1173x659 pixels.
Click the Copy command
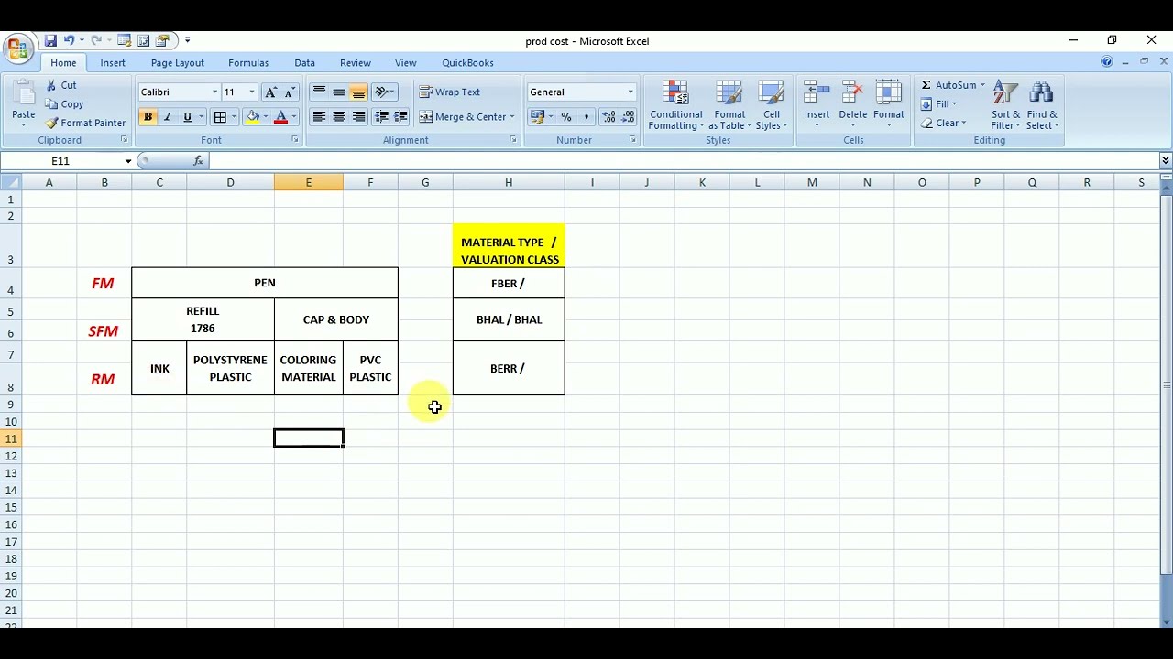click(x=64, y=104)
